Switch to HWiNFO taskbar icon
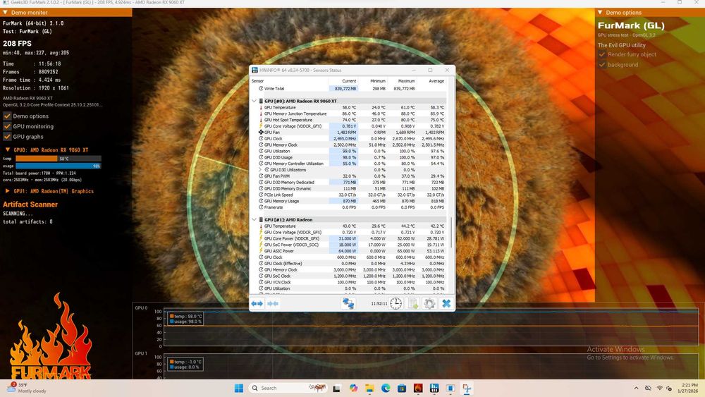This screenshot has width=705, height=397. pyautogui.click(x=434, y=388)
